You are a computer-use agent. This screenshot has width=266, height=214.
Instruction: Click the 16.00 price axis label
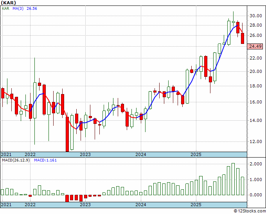256,102
